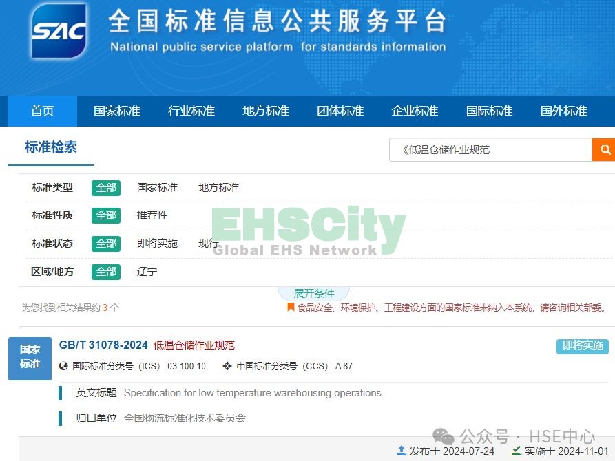This screenshot has width=615, height=461.
Task: Click the orange search magnifier button
Action: click(x=604, y=149)
